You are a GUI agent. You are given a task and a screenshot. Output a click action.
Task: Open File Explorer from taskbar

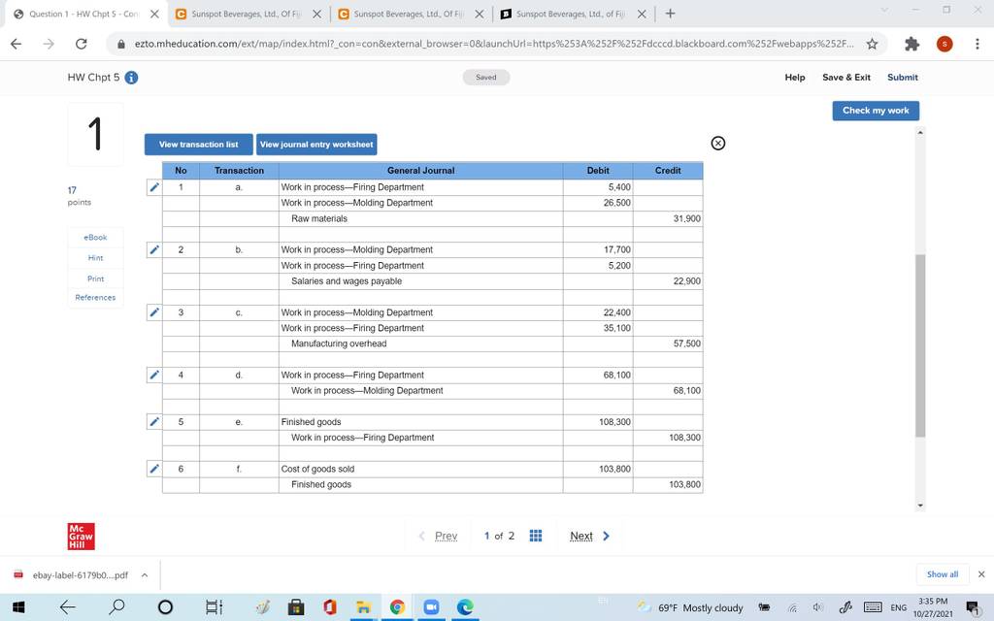(363, 607)
